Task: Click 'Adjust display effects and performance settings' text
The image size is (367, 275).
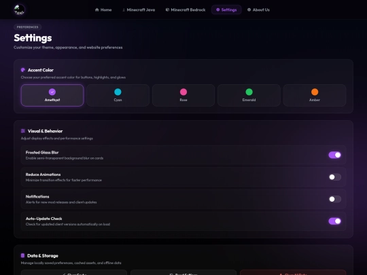Action: pyautogui.click(x=57, y=139)
